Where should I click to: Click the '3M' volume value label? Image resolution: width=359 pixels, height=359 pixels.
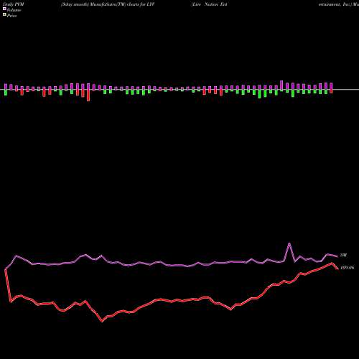(343, 256)
